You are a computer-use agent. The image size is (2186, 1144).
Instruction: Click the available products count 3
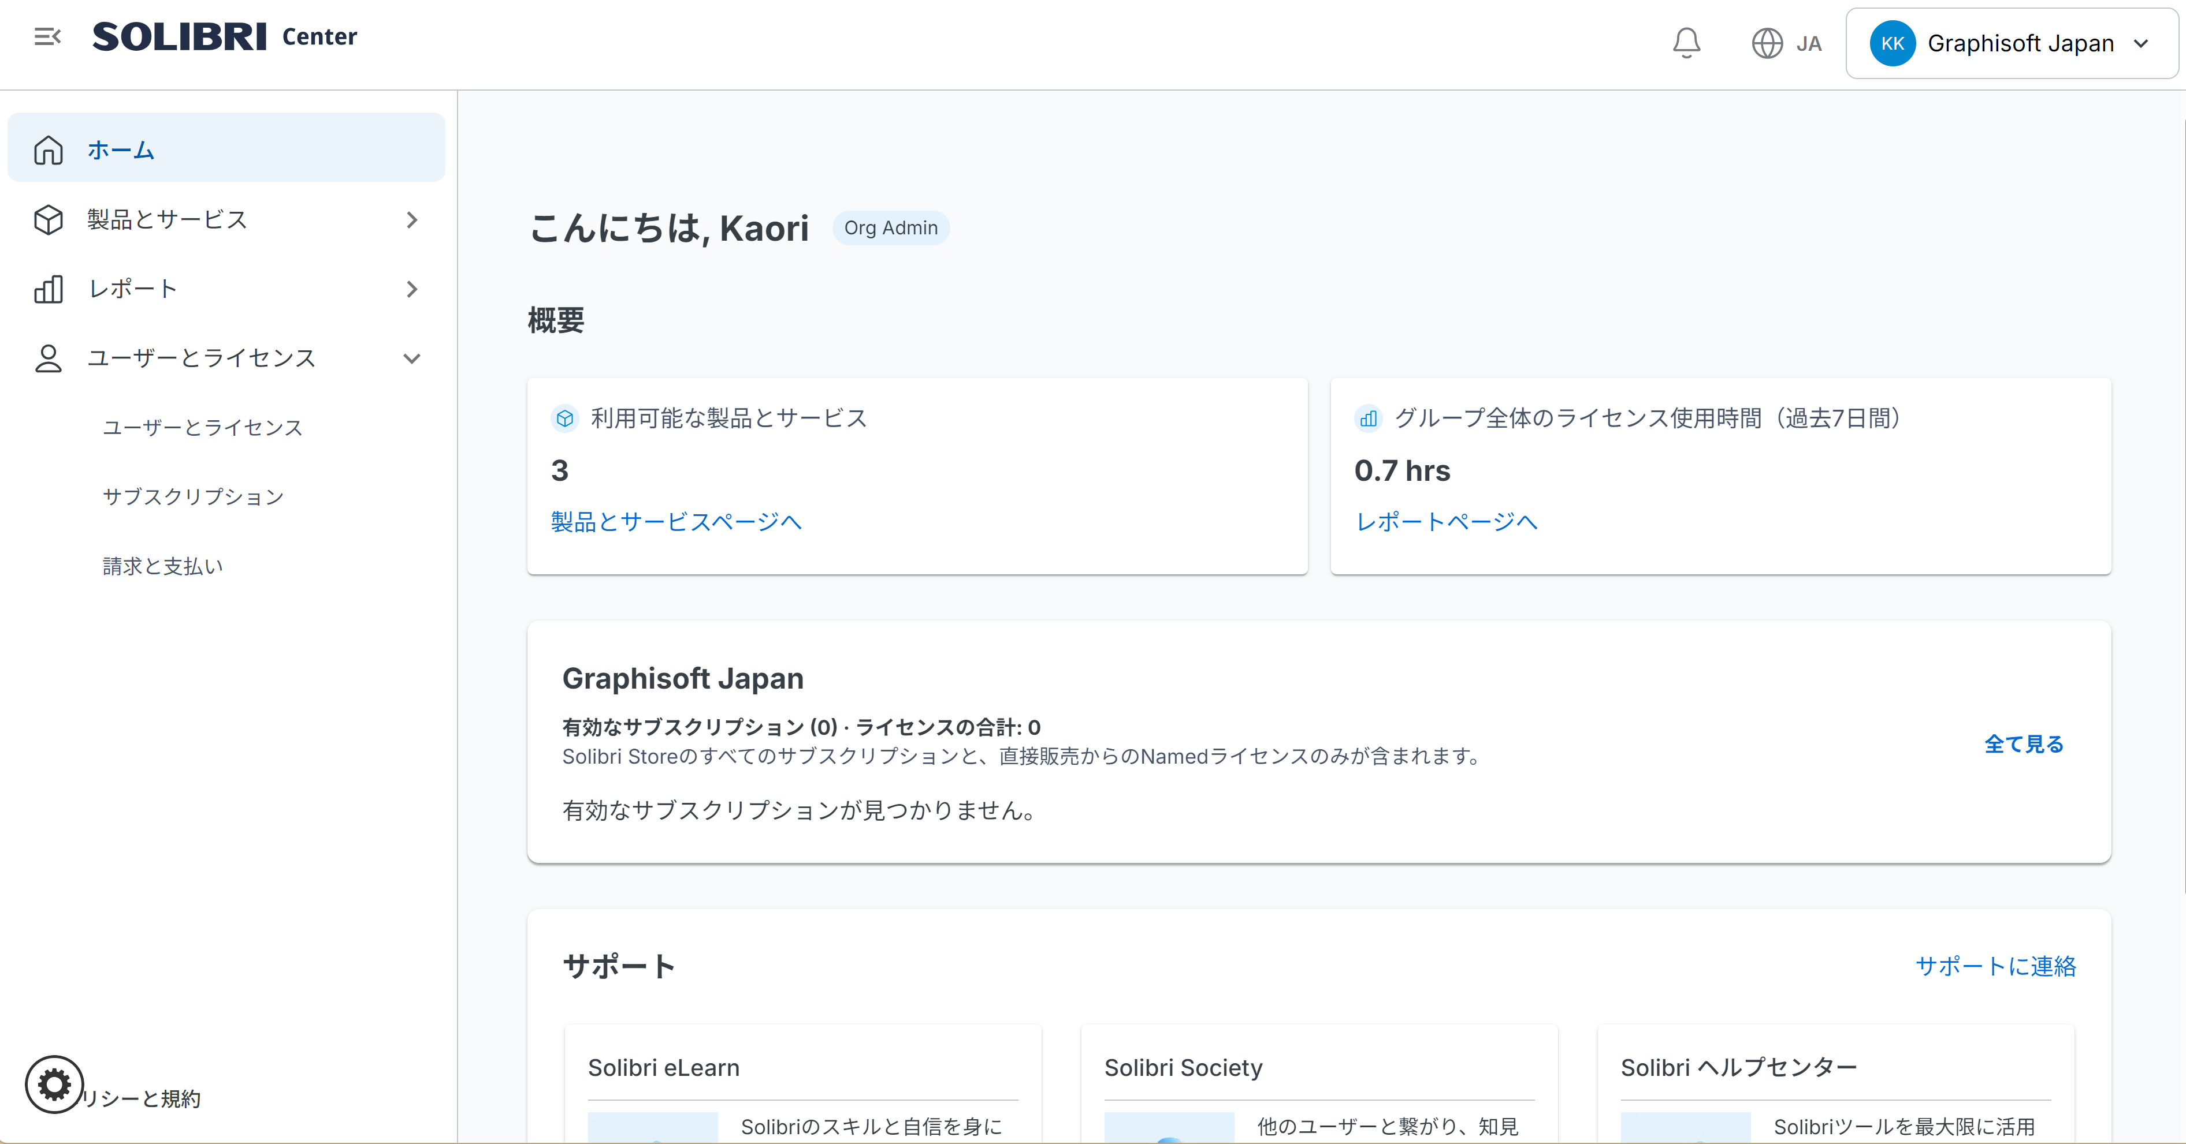click(559, 470)
